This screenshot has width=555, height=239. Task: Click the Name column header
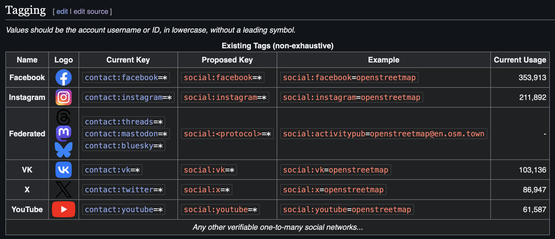point(27,60)
